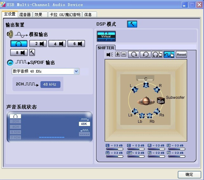
Task: Click 7.1CH status indicator
Action: point(15,137)
